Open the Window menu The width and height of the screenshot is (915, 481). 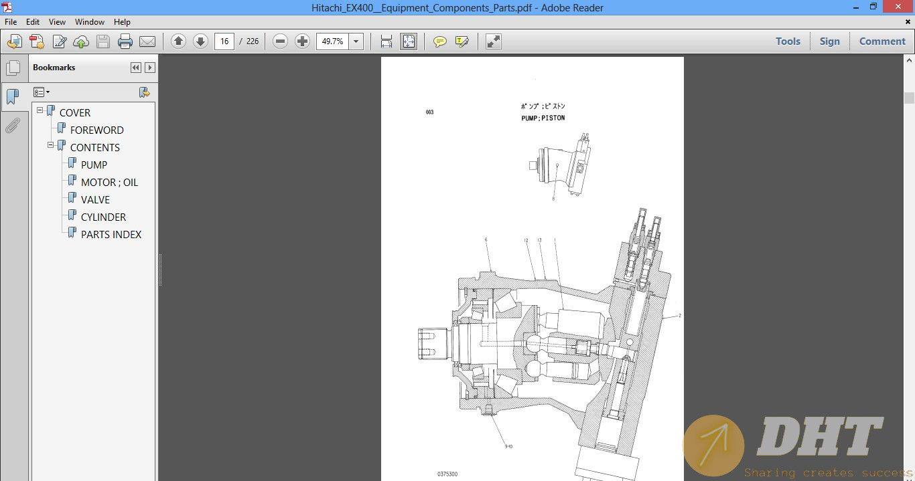pos(90,22)
